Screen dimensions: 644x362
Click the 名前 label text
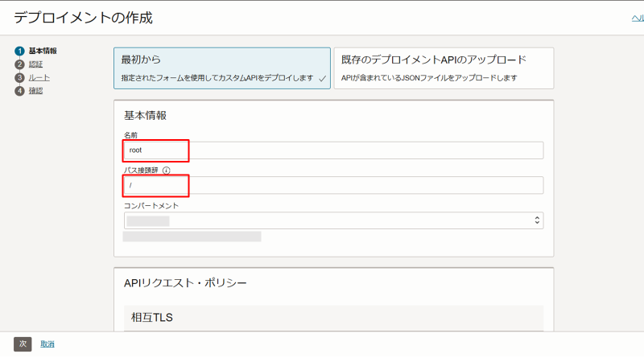[x=130, y=135]
